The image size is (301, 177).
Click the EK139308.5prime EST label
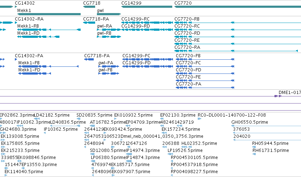20,136
